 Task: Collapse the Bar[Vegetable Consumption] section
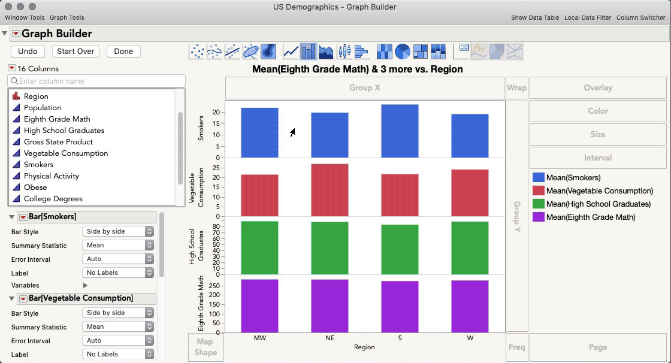pos(12,298)
